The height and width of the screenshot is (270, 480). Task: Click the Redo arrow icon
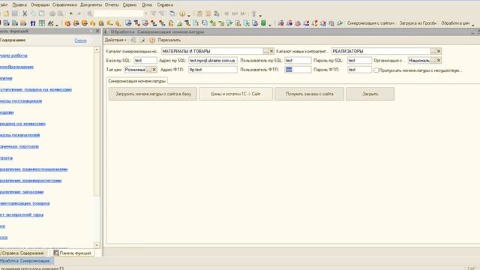click(x=79, y=13)
